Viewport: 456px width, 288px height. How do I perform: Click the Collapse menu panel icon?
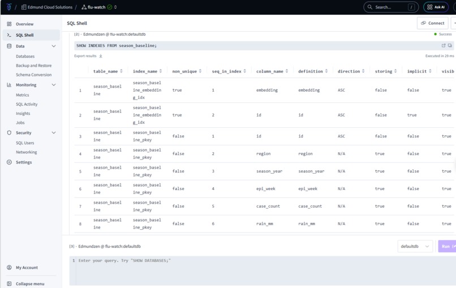pyautogui.click(x=9, y=283)
